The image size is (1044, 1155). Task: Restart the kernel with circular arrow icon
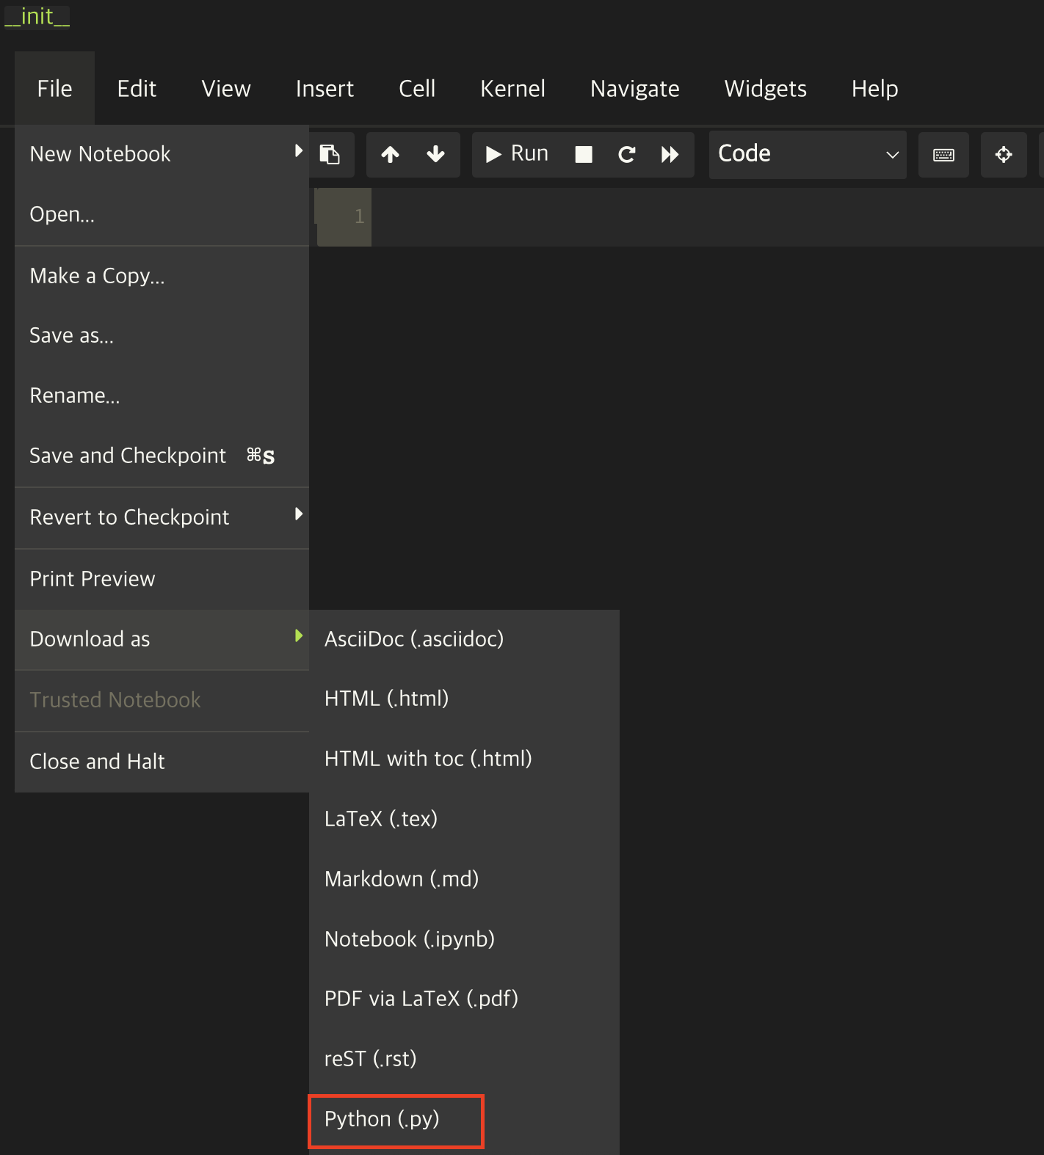pyautogui.click(x=627, y=154)
